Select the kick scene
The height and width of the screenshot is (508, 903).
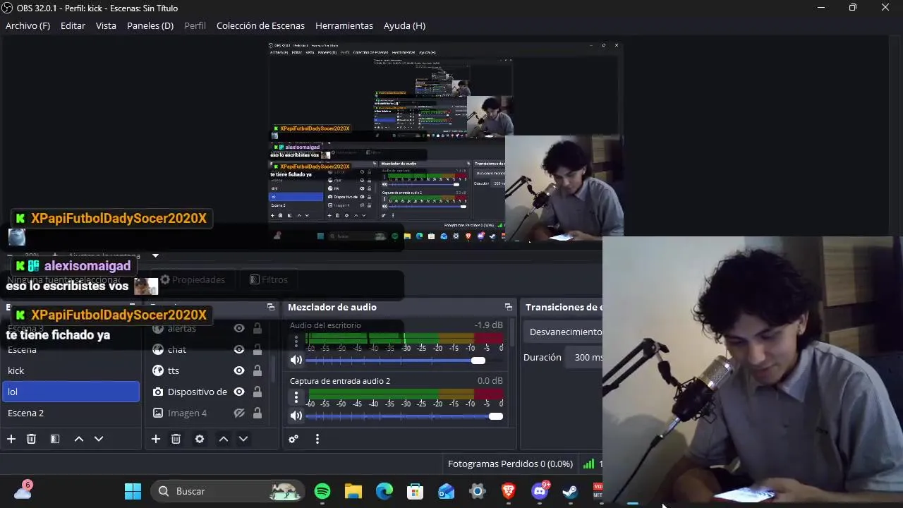[71, 370]
